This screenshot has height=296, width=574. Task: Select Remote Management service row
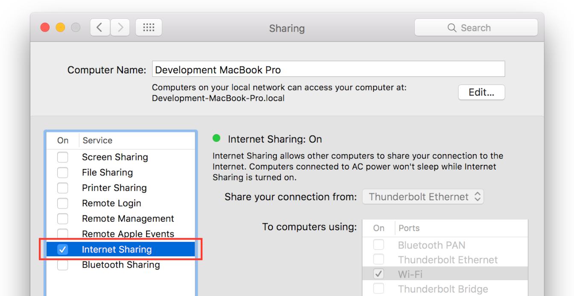pos(128,219)
